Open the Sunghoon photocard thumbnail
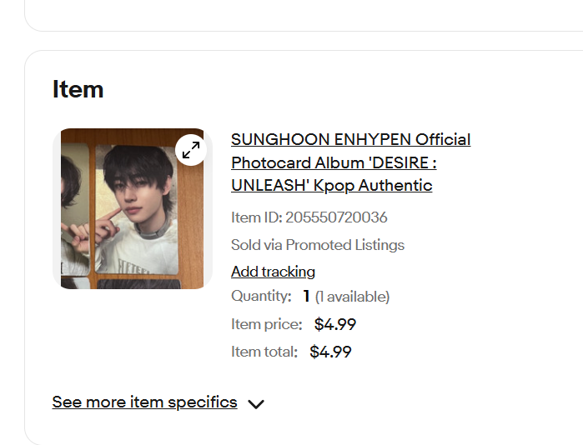 pos(133,209)
